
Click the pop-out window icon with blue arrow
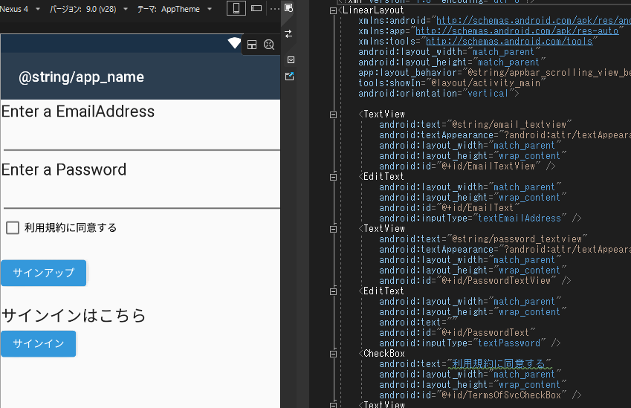pyautogui.click(x=289, y=77)
